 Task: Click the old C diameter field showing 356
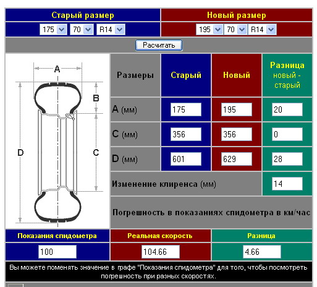(x=186, y=134)
